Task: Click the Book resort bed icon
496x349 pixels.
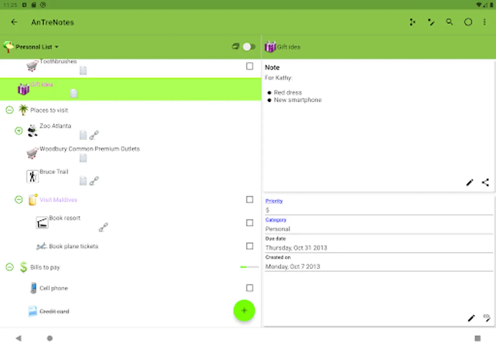Action: point(42,223)
